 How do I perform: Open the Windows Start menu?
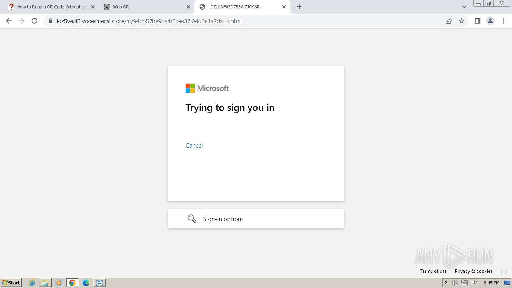click(x=11, y=283)
